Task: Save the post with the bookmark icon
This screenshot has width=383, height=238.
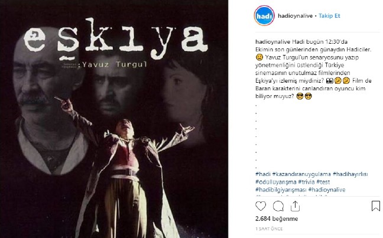Action: pos(376,206)
